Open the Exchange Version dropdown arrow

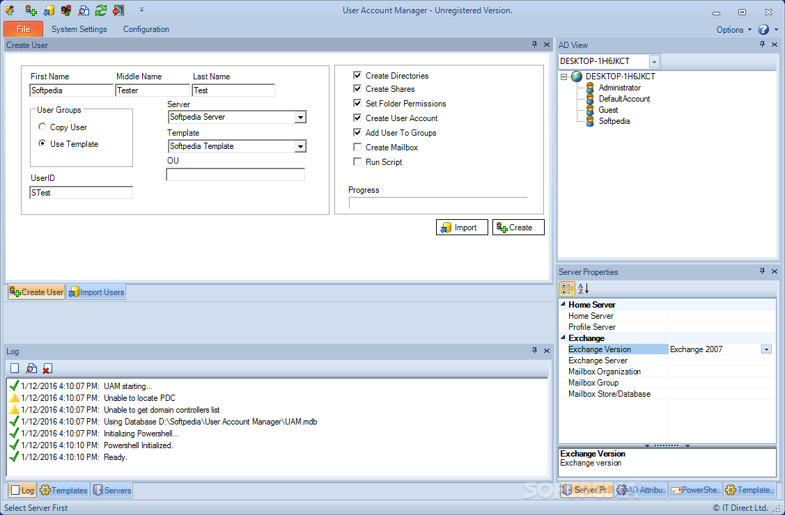[766, 349]
